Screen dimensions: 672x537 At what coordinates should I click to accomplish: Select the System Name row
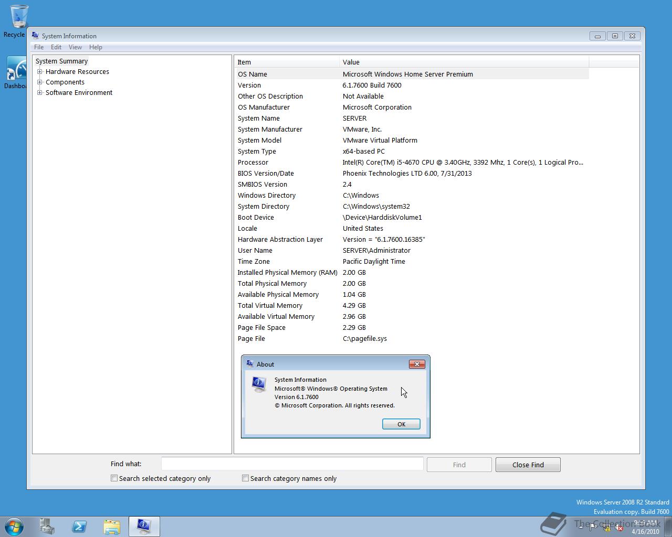(x=412, y=118)
